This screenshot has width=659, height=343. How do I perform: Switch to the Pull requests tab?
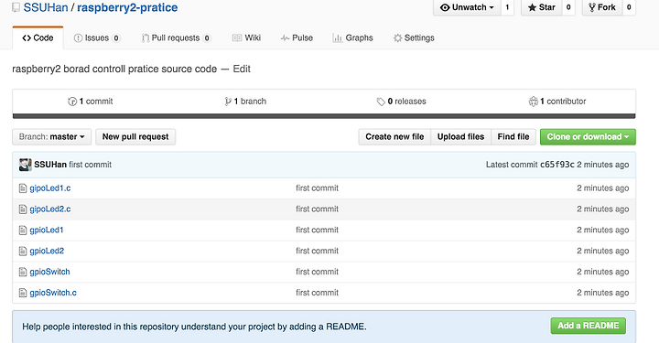(x=176, y=38)
